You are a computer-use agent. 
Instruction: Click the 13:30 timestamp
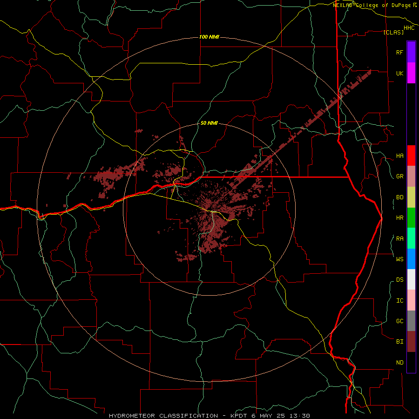pyautogui.click(x=300, y=416)
